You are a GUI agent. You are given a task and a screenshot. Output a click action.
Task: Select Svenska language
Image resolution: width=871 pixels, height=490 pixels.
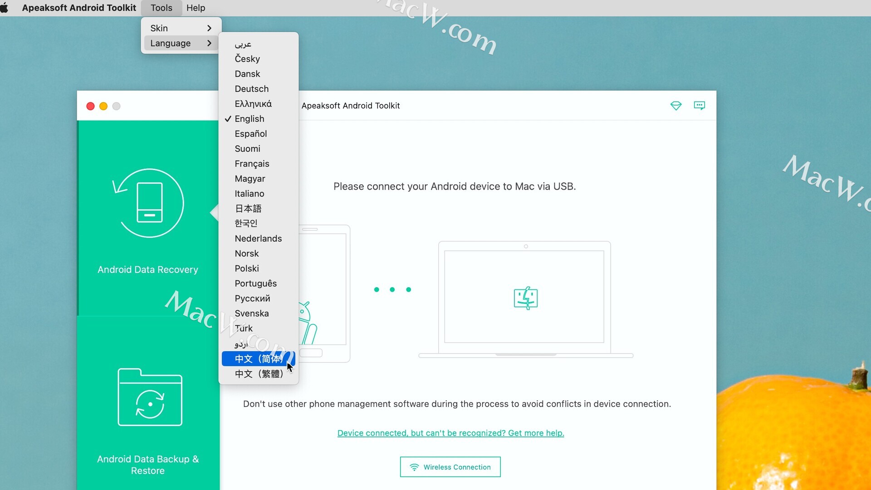pos(259,314)
